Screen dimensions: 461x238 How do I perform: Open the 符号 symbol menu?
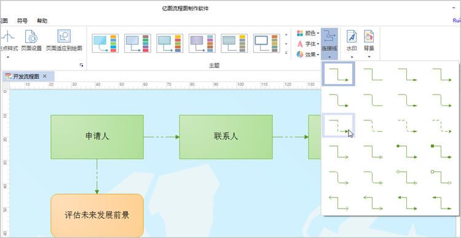point(22,21)
